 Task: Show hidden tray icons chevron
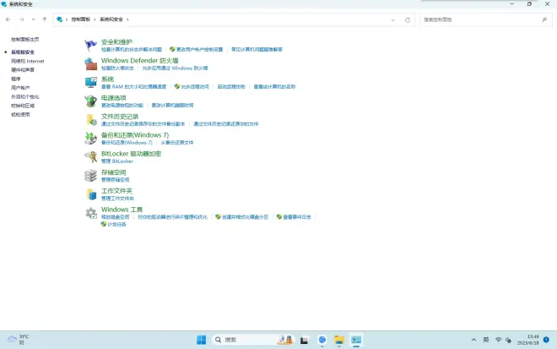click(x=473, y=340)
